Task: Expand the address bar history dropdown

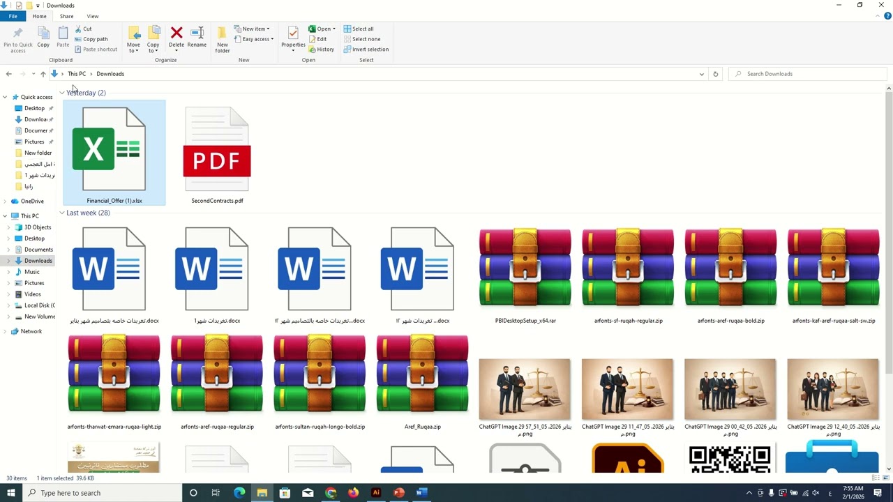Action: pyautogui.click(x=701, y=74)
